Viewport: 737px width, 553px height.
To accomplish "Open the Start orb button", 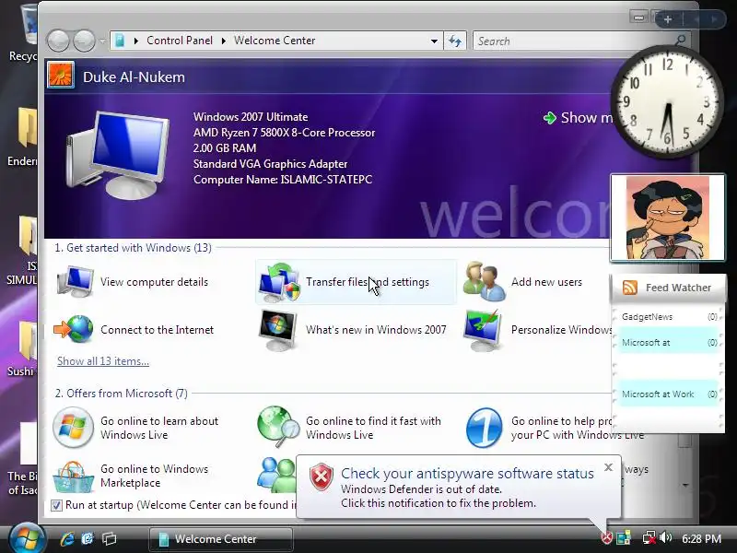I will (x=27, y=538).
